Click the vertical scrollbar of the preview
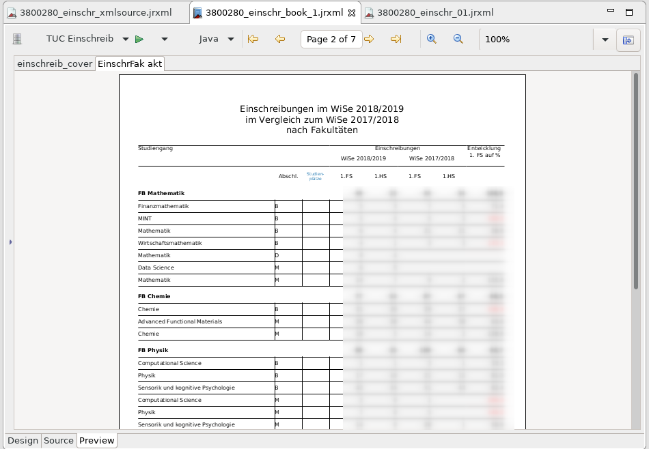Image resolution: width=649 pixels, height=449 pixels. coord(636,181)
